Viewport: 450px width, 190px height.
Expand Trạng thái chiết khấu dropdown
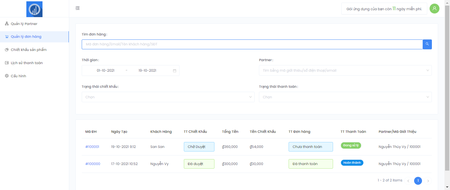click(168, 97)
